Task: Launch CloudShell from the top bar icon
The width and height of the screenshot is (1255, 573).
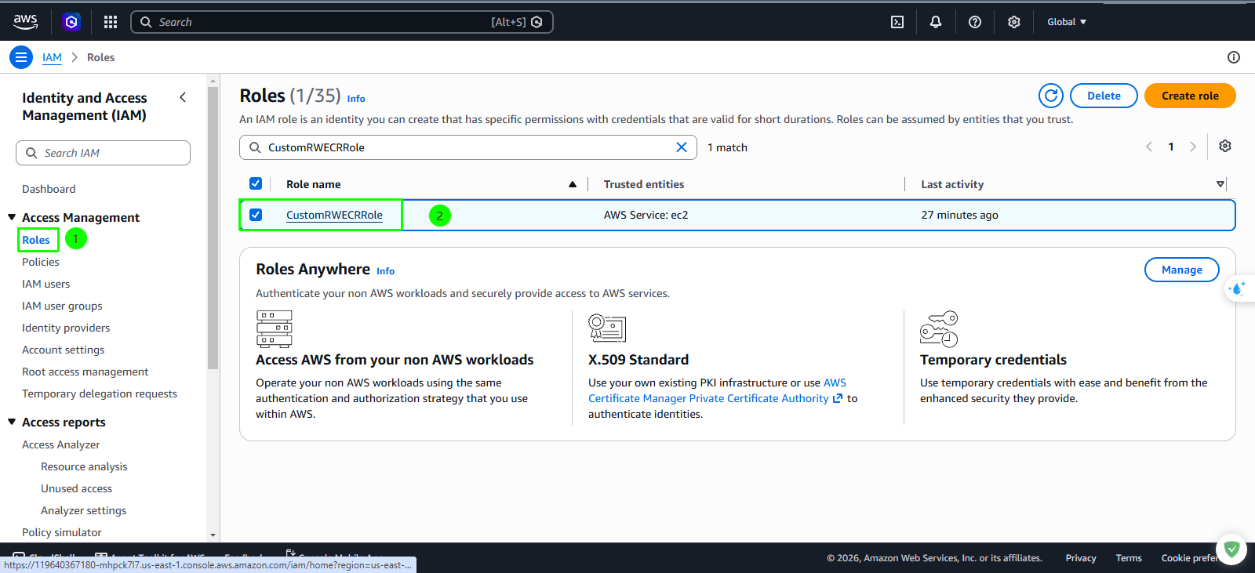Action: 897,22
